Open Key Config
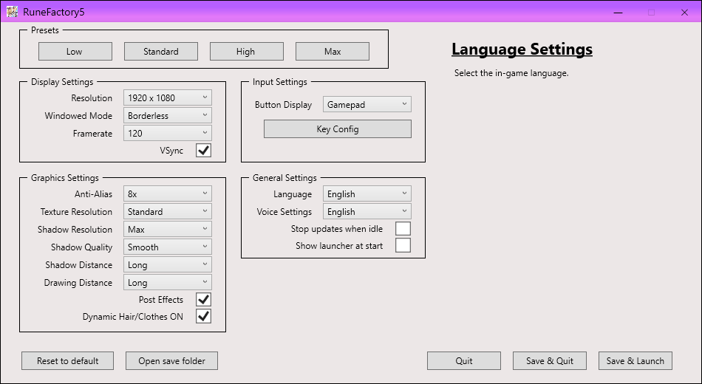 [337, 129]
